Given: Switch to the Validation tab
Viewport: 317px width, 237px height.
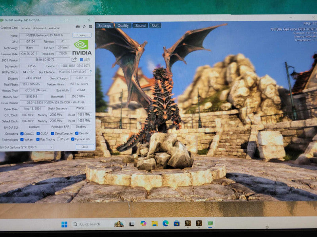Looking at the screenshot, I should [54, 28].
